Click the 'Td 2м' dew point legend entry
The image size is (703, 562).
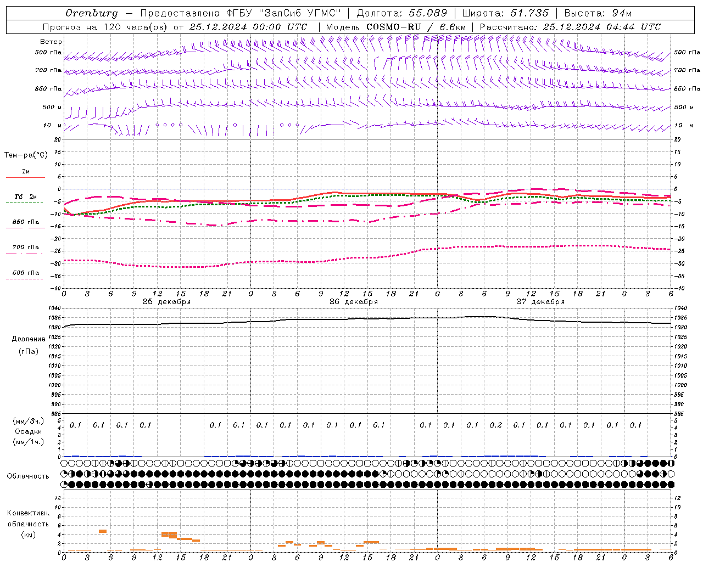tap(26, 196)
